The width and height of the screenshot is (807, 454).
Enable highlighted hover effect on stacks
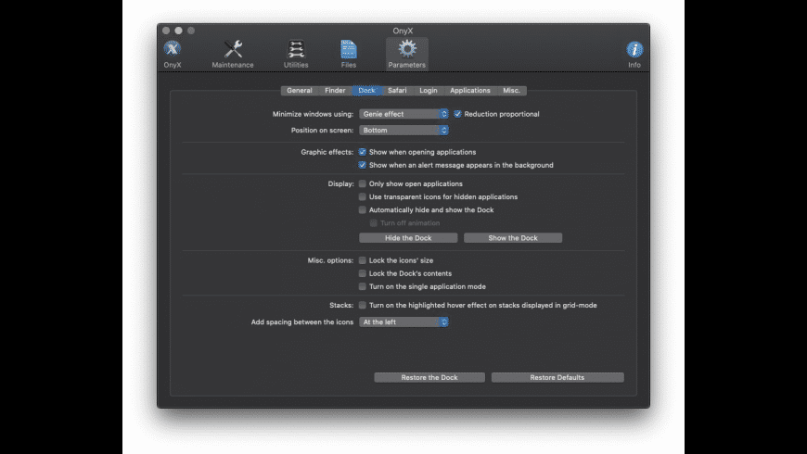(x=363, y=306)
